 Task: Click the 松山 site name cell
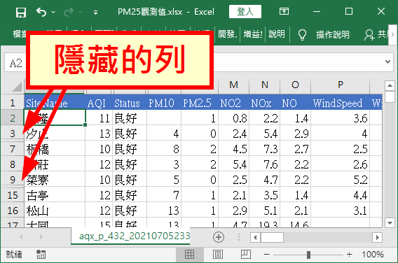tap(55, 211)
